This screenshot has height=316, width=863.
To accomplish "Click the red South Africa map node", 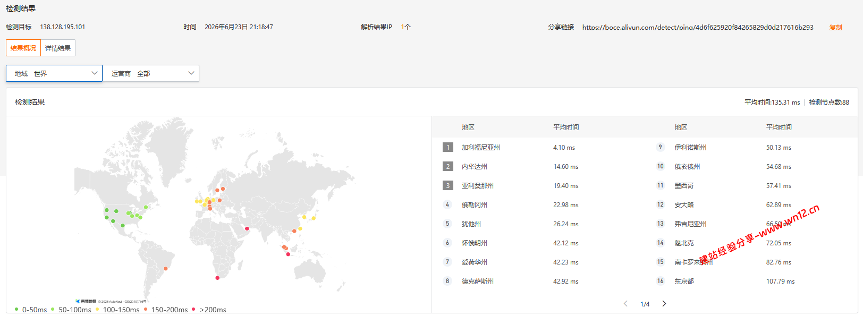I will coord(217,278).
